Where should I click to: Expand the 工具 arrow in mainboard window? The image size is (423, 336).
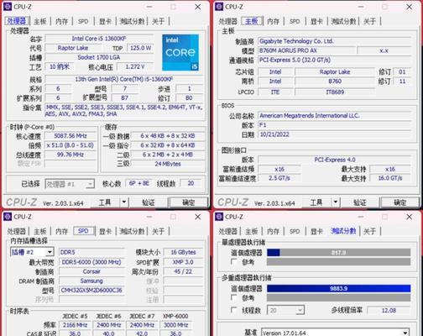coord(336,202)
